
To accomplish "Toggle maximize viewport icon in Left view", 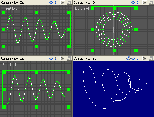I will point(151,3).
